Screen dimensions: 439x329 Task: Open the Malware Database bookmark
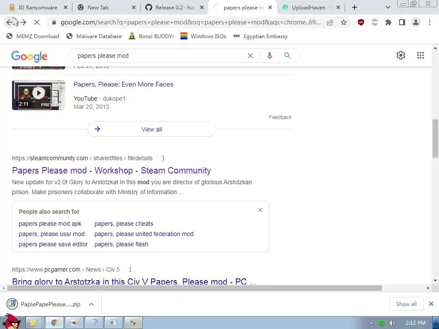[94, 36]
